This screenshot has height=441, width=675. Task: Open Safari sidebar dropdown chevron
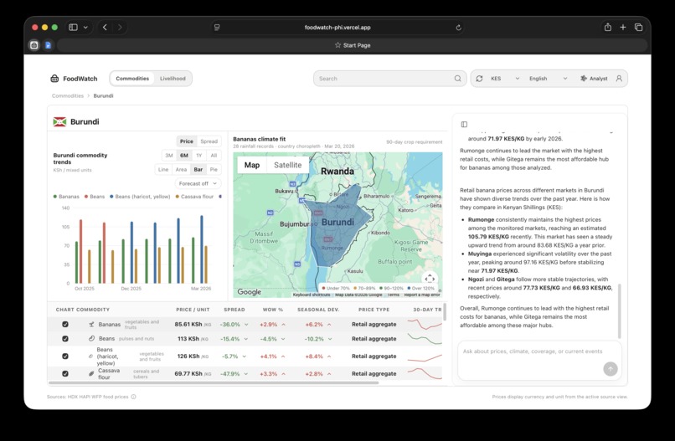[85, 27]
